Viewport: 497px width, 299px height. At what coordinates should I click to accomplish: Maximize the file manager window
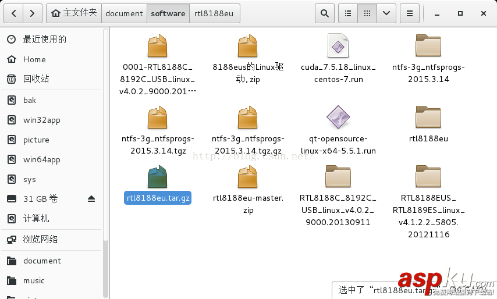pyautogui.click(x=460, y=13)
